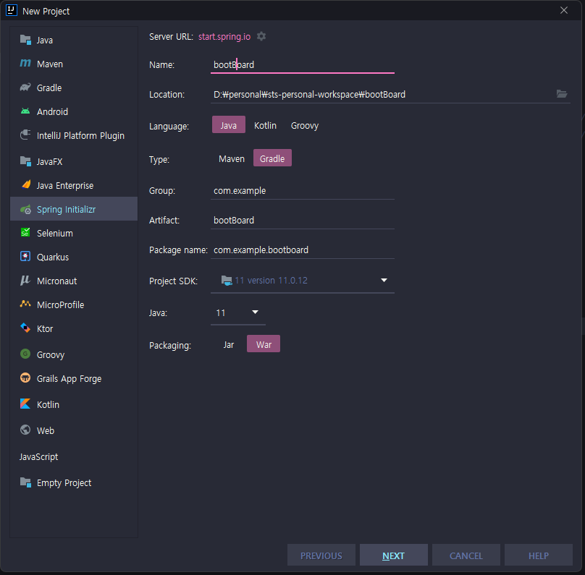Focus the Artifact input field
Screen dimensions: 585x575
[303, 221]
